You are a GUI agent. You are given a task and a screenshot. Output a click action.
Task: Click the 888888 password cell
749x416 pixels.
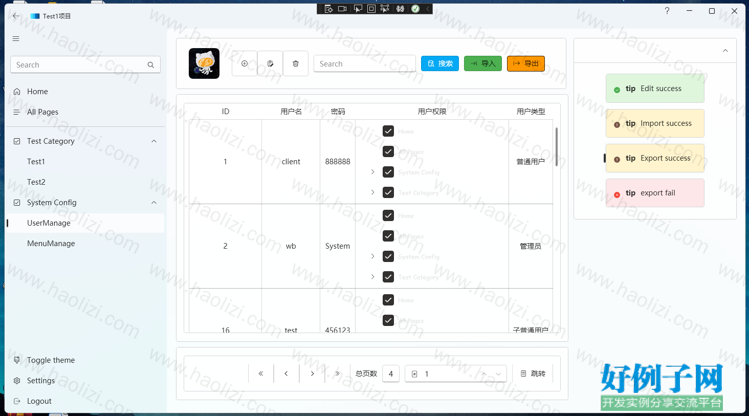coord(338,162)
